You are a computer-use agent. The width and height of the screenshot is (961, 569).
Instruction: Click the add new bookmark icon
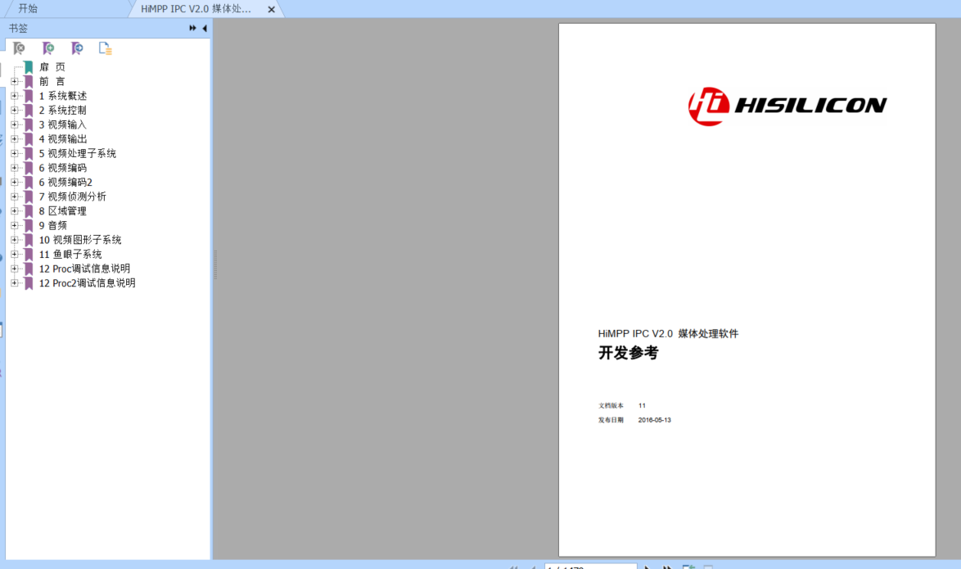[47, 48]
